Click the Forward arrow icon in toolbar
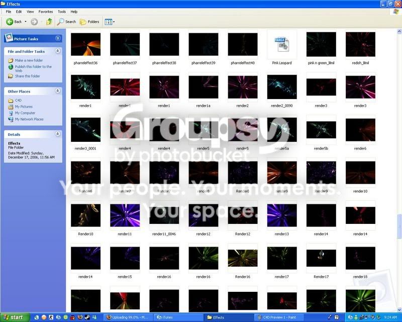402x322 pixels. point(34,22)
